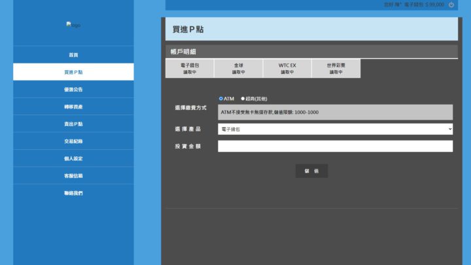Navigate to 轉移資產 in sidebar
471x265 pixels.
point(73,107)
